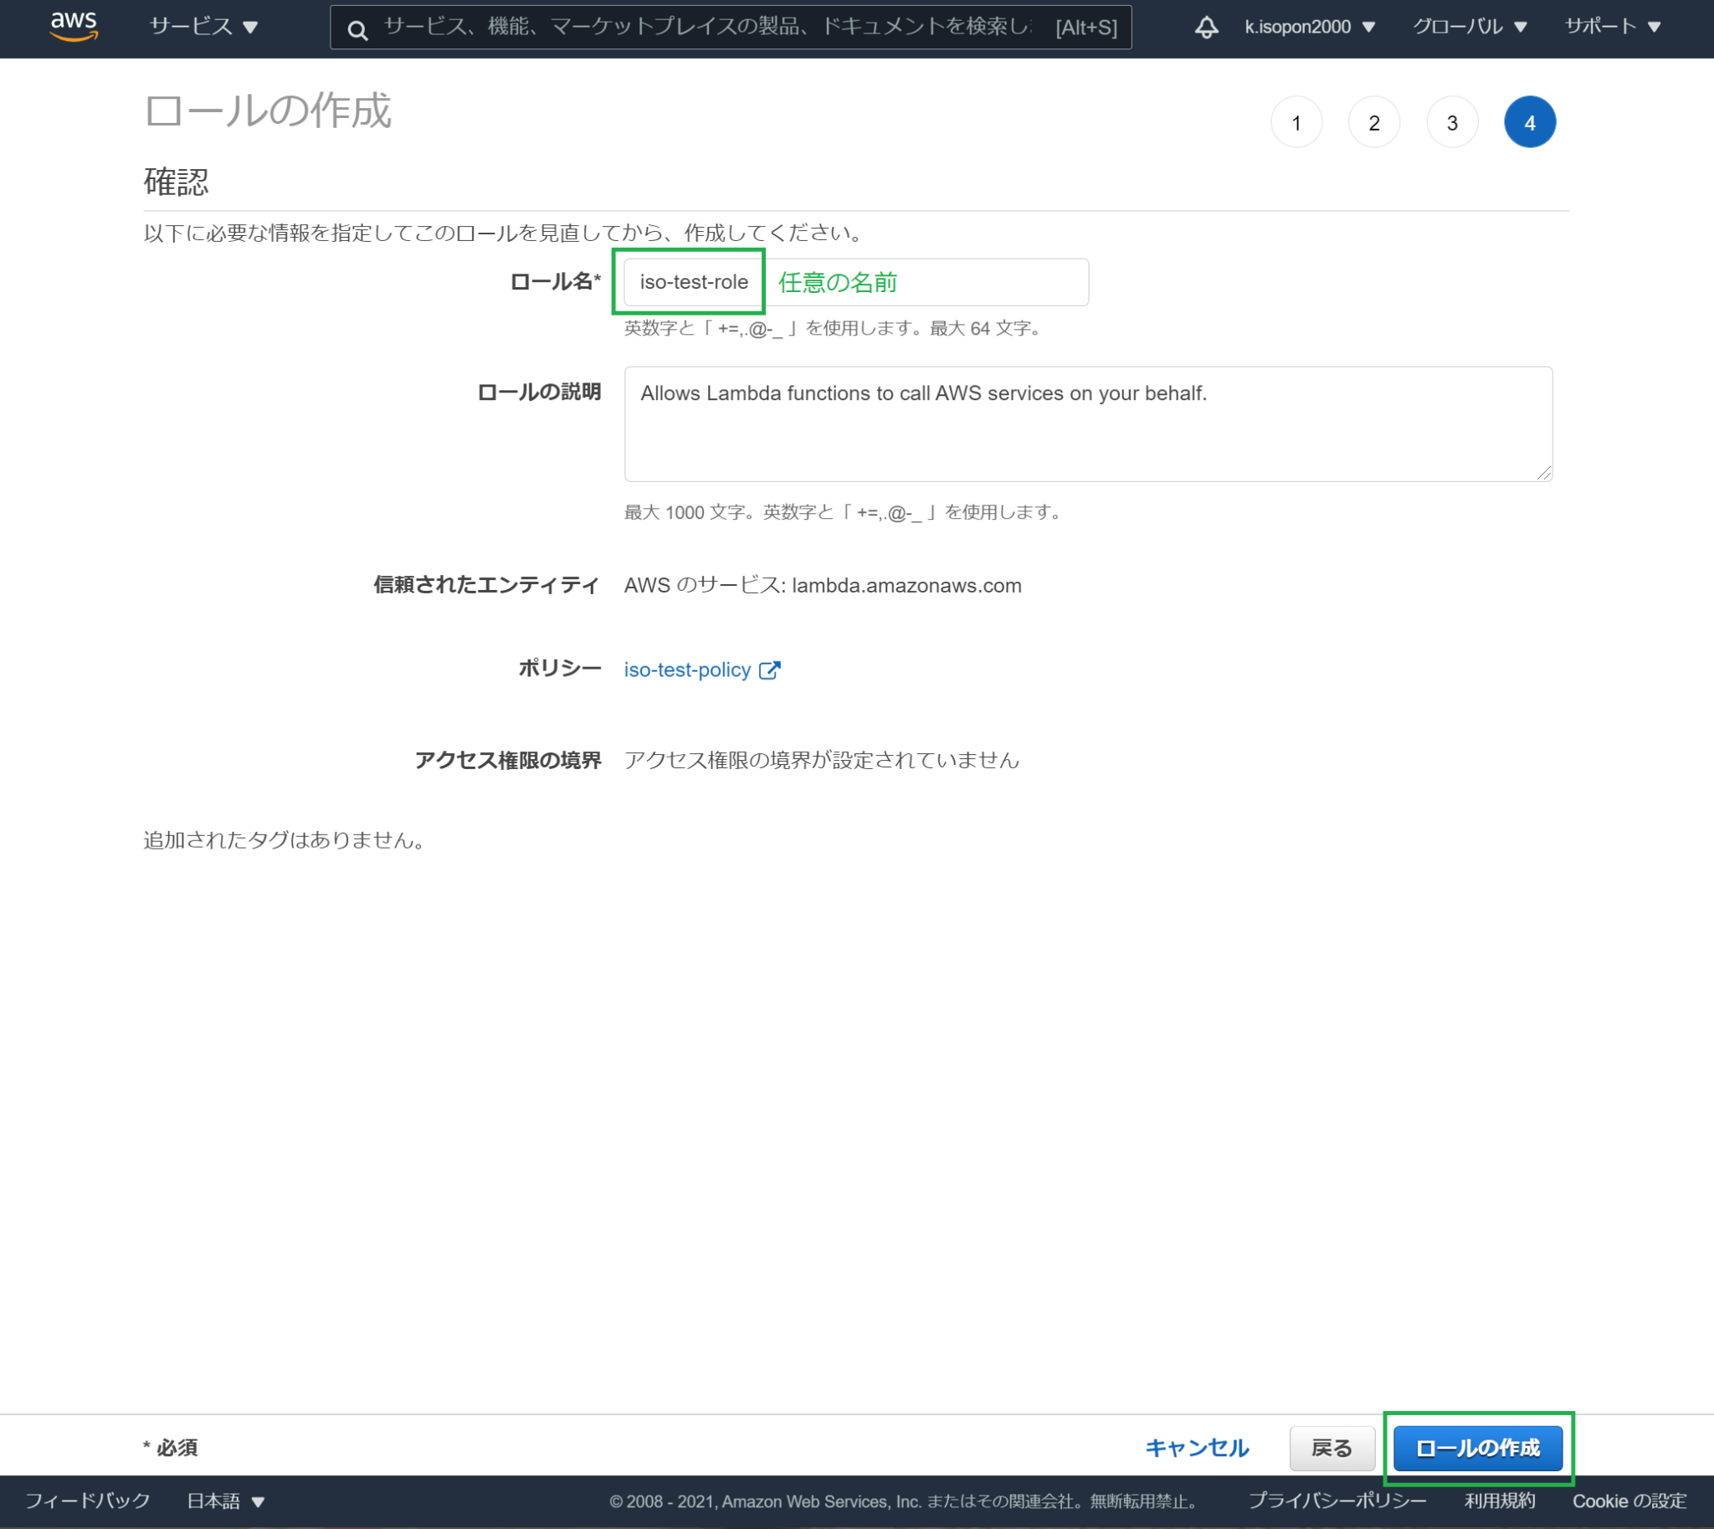
Task: Click the AWS logo to go home
Action: point(74,26)
